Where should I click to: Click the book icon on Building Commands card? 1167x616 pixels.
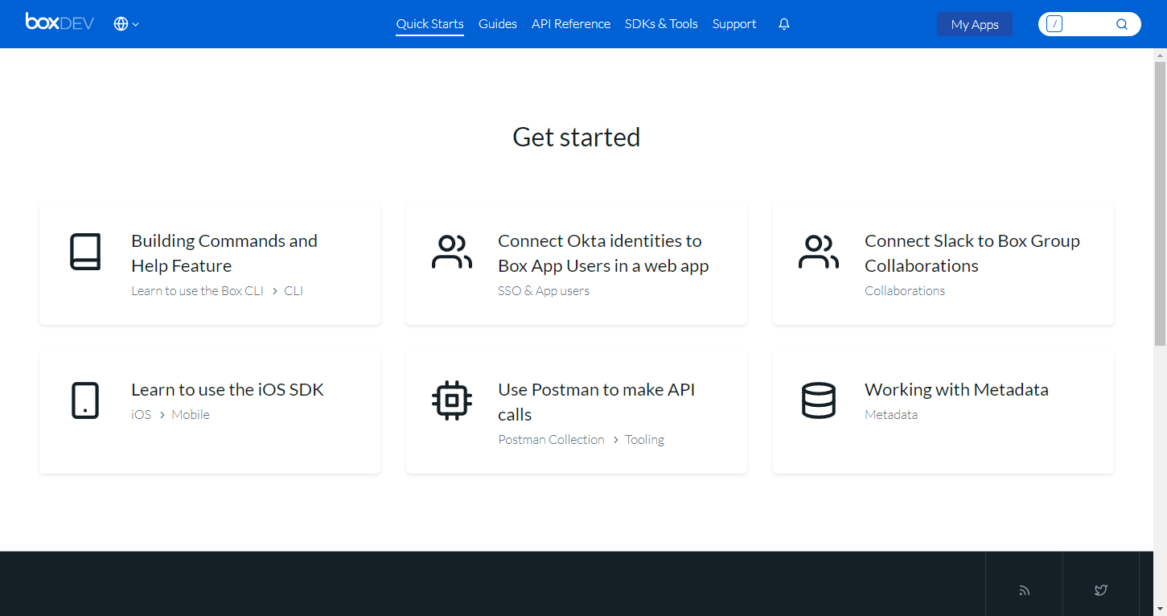coord(85,252)
